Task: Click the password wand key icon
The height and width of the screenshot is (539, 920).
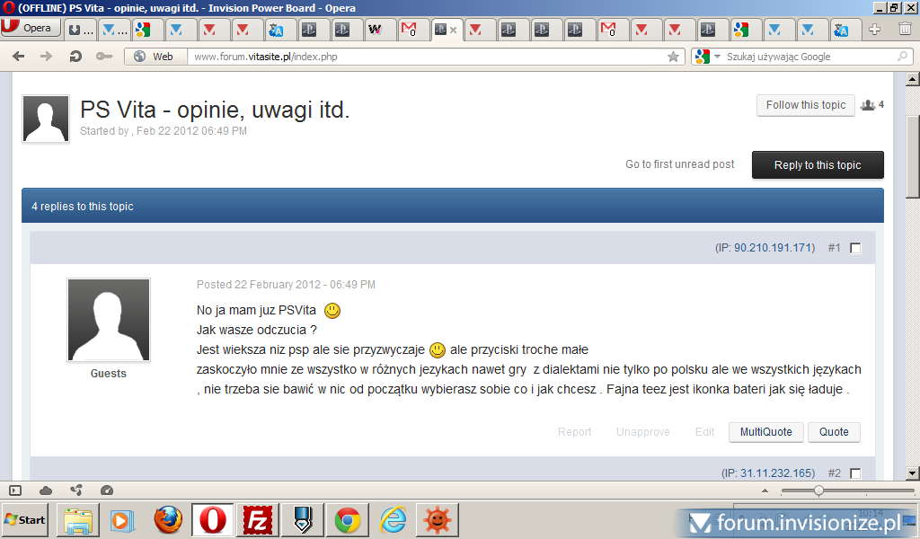Action: coord(104,57)
